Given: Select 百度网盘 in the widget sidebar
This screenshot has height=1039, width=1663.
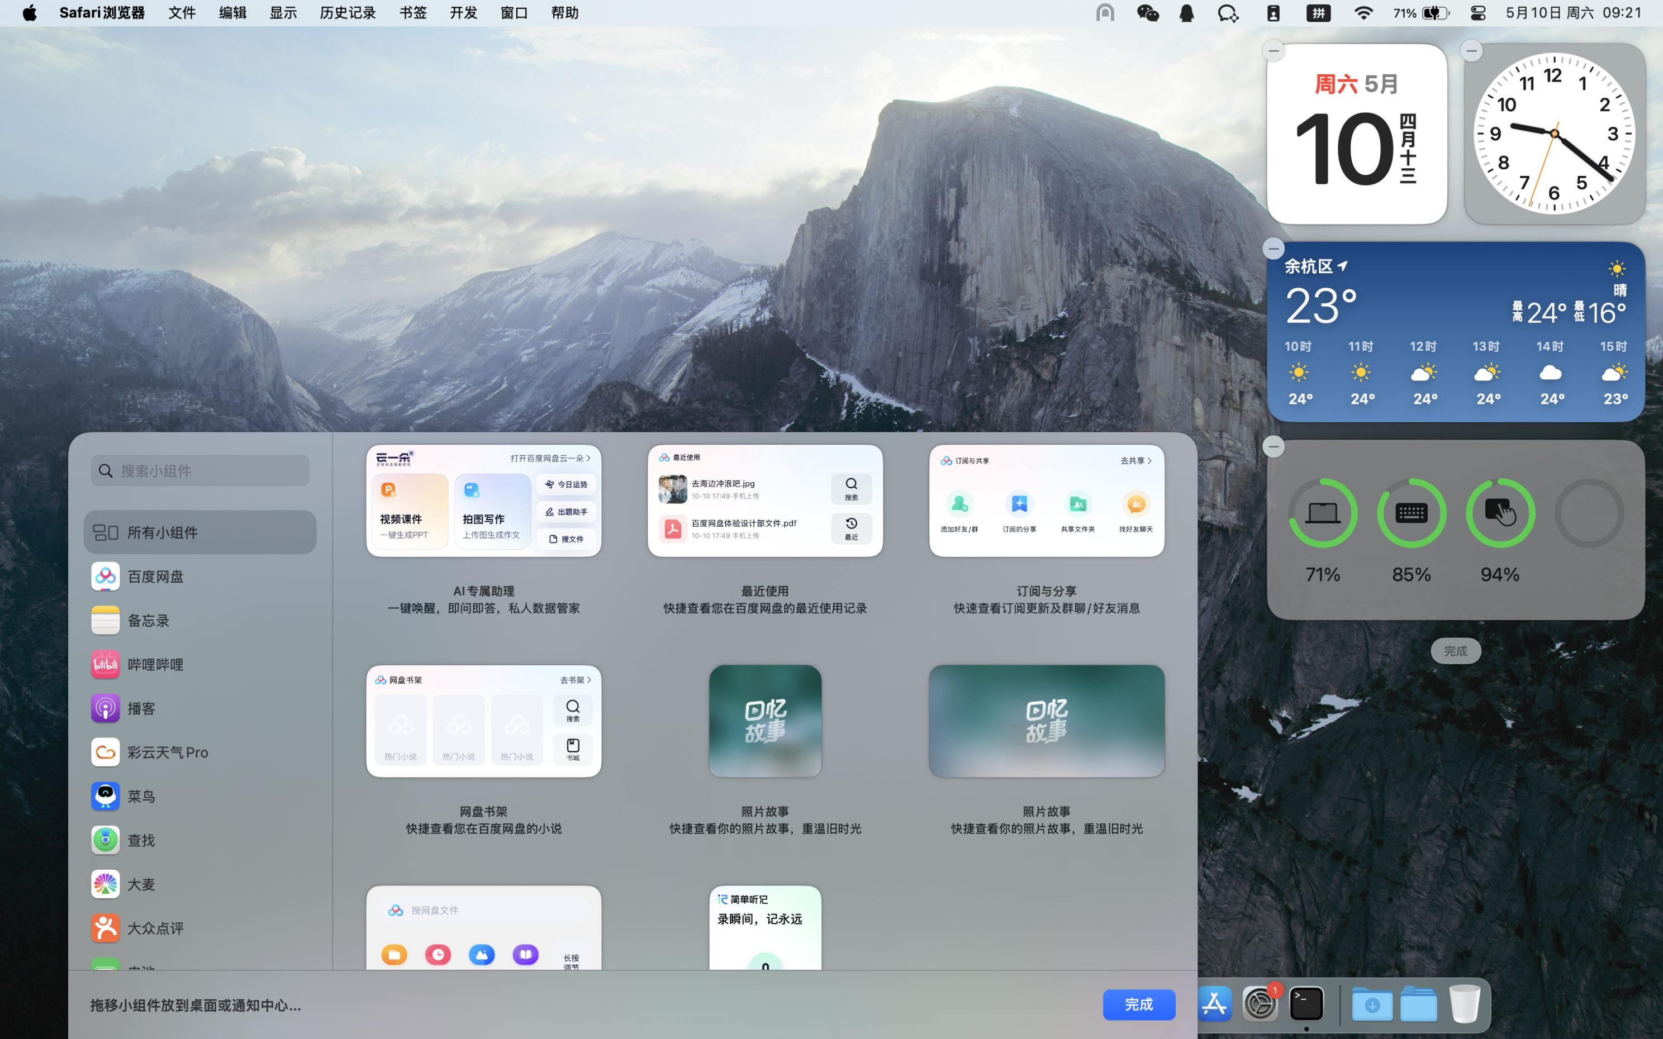Looking at the screenshot, I should (x=155, y=576).
